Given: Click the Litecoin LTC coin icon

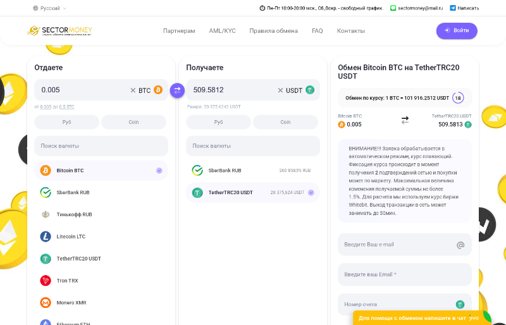Looking at the screenshot, I should click(x=46, y=236).
